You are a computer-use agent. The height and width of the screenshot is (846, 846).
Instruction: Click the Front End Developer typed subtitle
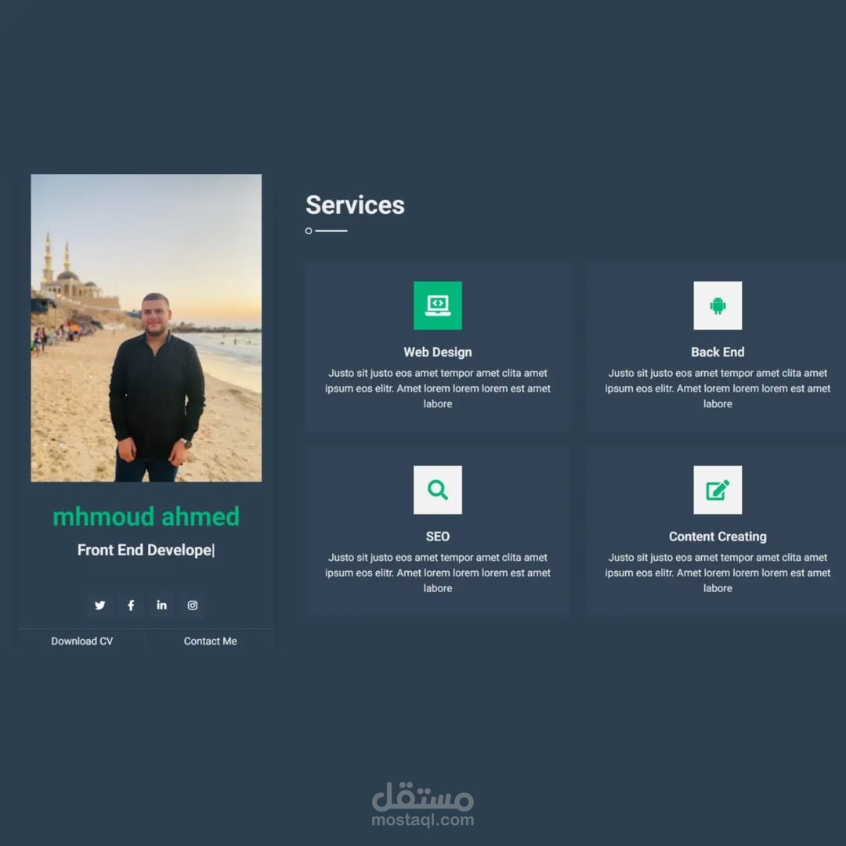click(146, 550)
